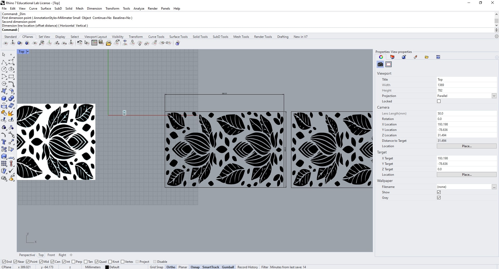
Task: Select the Rectangular Array tool
Action: [x=4, y=164]
